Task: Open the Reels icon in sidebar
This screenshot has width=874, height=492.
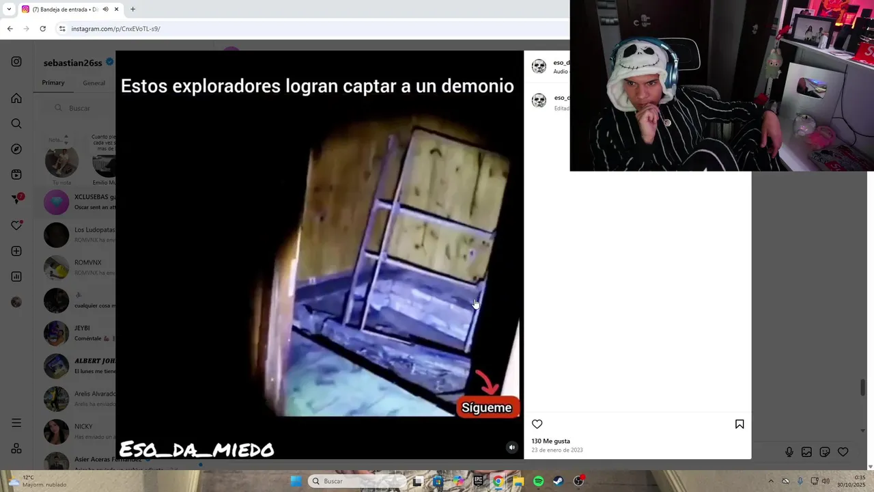Action: pyautogui.click(x=16, y=175)
